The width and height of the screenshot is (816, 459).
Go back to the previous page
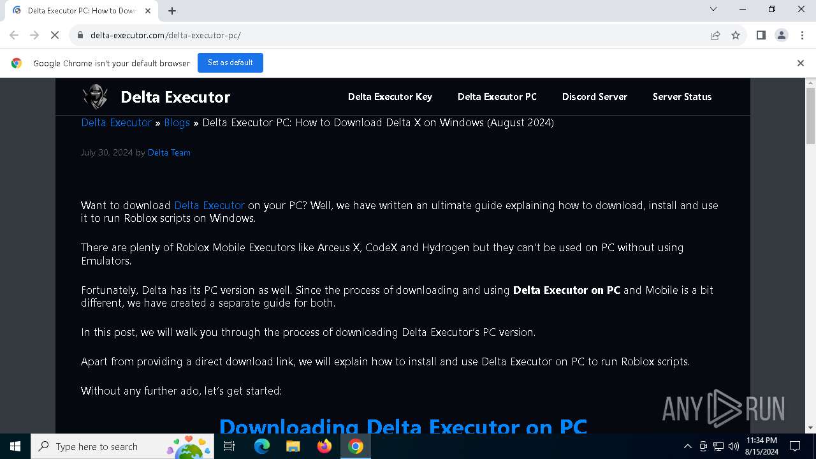[x=14, y=36]
